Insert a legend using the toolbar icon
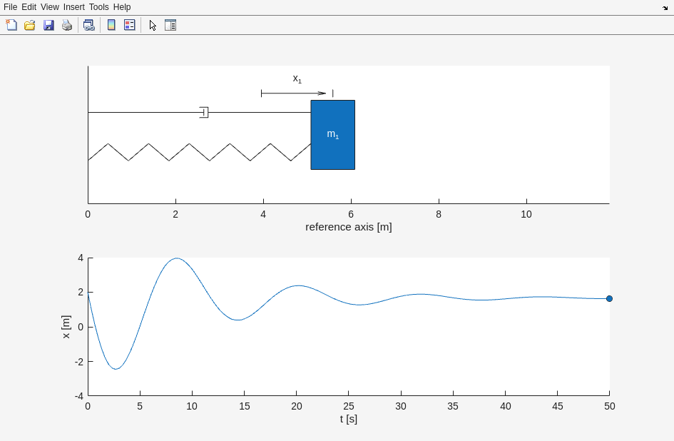Image resolution: width=674 pixels, height=441 pixels. coord(129,25)
